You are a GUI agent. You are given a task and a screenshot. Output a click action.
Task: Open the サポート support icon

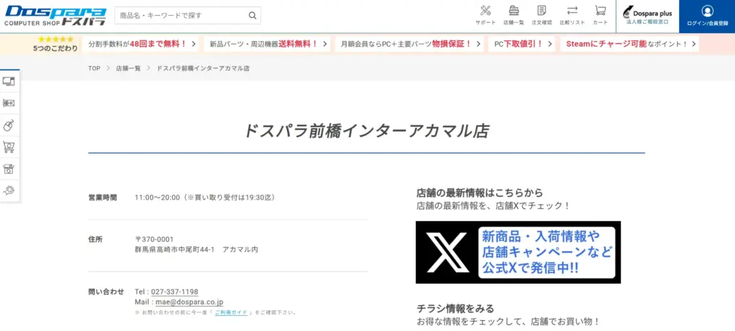coord(485,14)
